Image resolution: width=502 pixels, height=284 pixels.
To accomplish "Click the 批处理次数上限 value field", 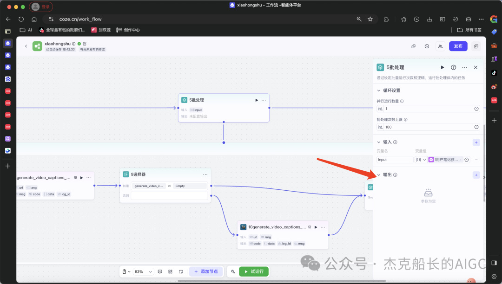I will coord(428,127).
